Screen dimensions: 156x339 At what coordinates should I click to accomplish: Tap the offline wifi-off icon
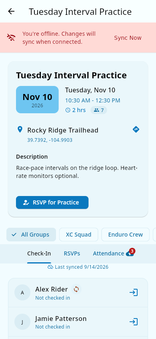pos(11,38)
